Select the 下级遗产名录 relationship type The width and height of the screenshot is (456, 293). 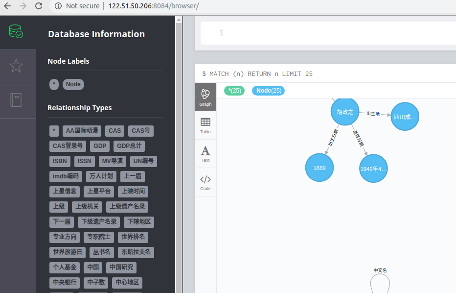(x=99, y=221)
